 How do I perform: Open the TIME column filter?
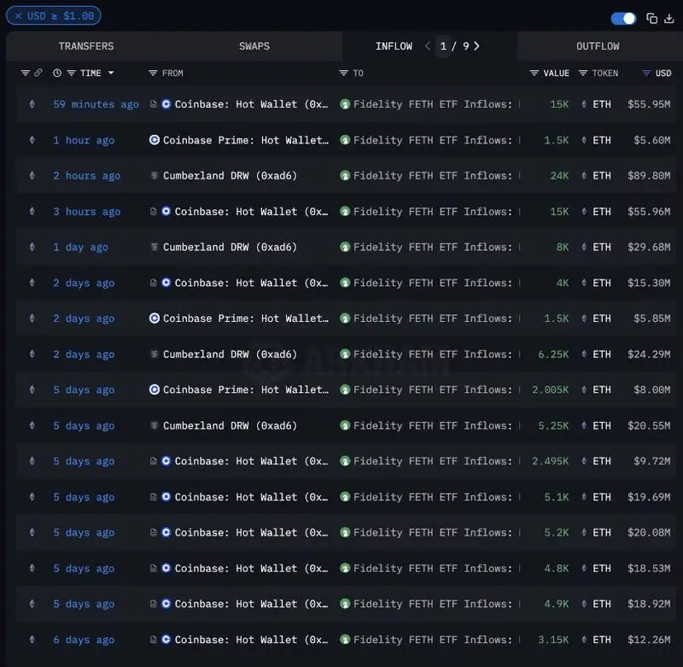coord(72,73)
